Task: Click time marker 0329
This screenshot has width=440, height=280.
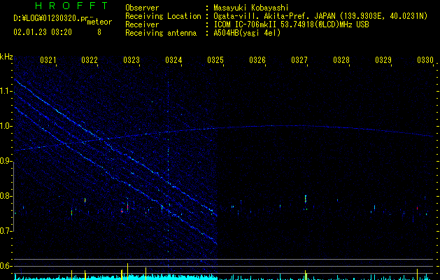Action: click(x=383, y=60)
